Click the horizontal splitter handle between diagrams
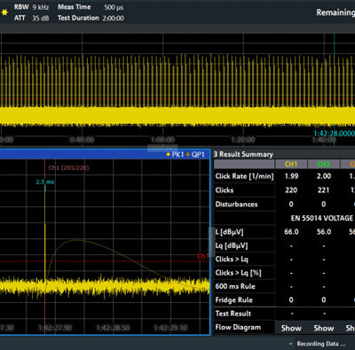This screenshot has height=350, width=355. tap(162, 147)
